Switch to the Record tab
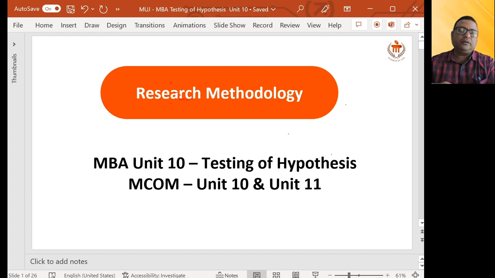495x278 pixels. coord(262,25)
